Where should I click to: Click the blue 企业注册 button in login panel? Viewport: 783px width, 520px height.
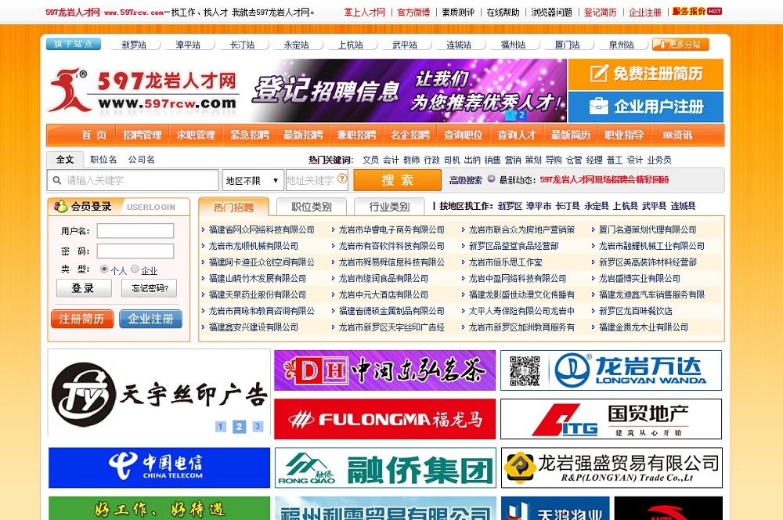(151, 319)
